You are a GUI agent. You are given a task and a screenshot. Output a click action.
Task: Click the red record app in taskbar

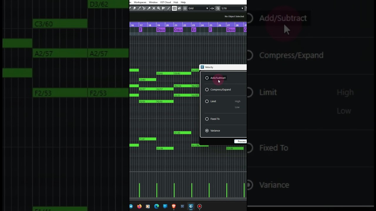tap(199, 206)
